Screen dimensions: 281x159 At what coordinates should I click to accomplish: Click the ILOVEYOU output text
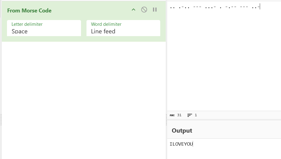181,144
